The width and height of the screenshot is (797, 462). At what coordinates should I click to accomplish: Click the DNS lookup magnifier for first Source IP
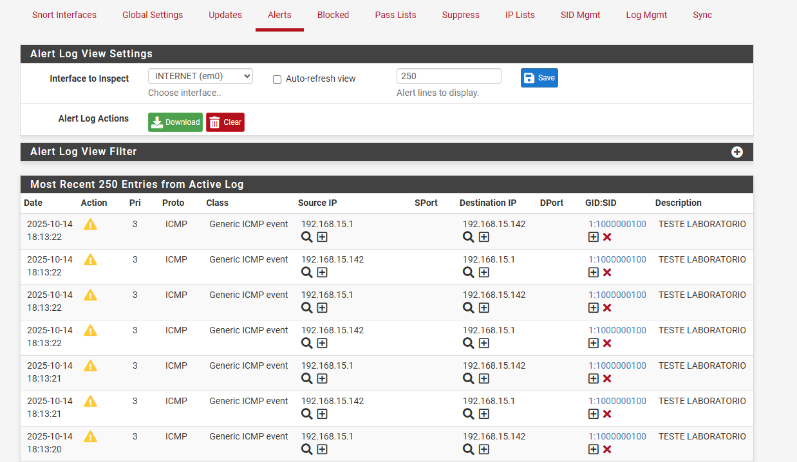307,237
